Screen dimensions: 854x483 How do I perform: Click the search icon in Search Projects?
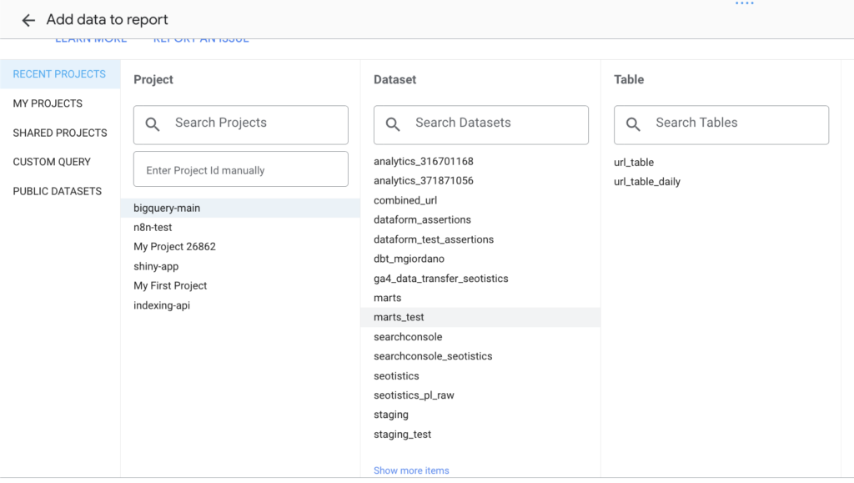pos(153,124)
